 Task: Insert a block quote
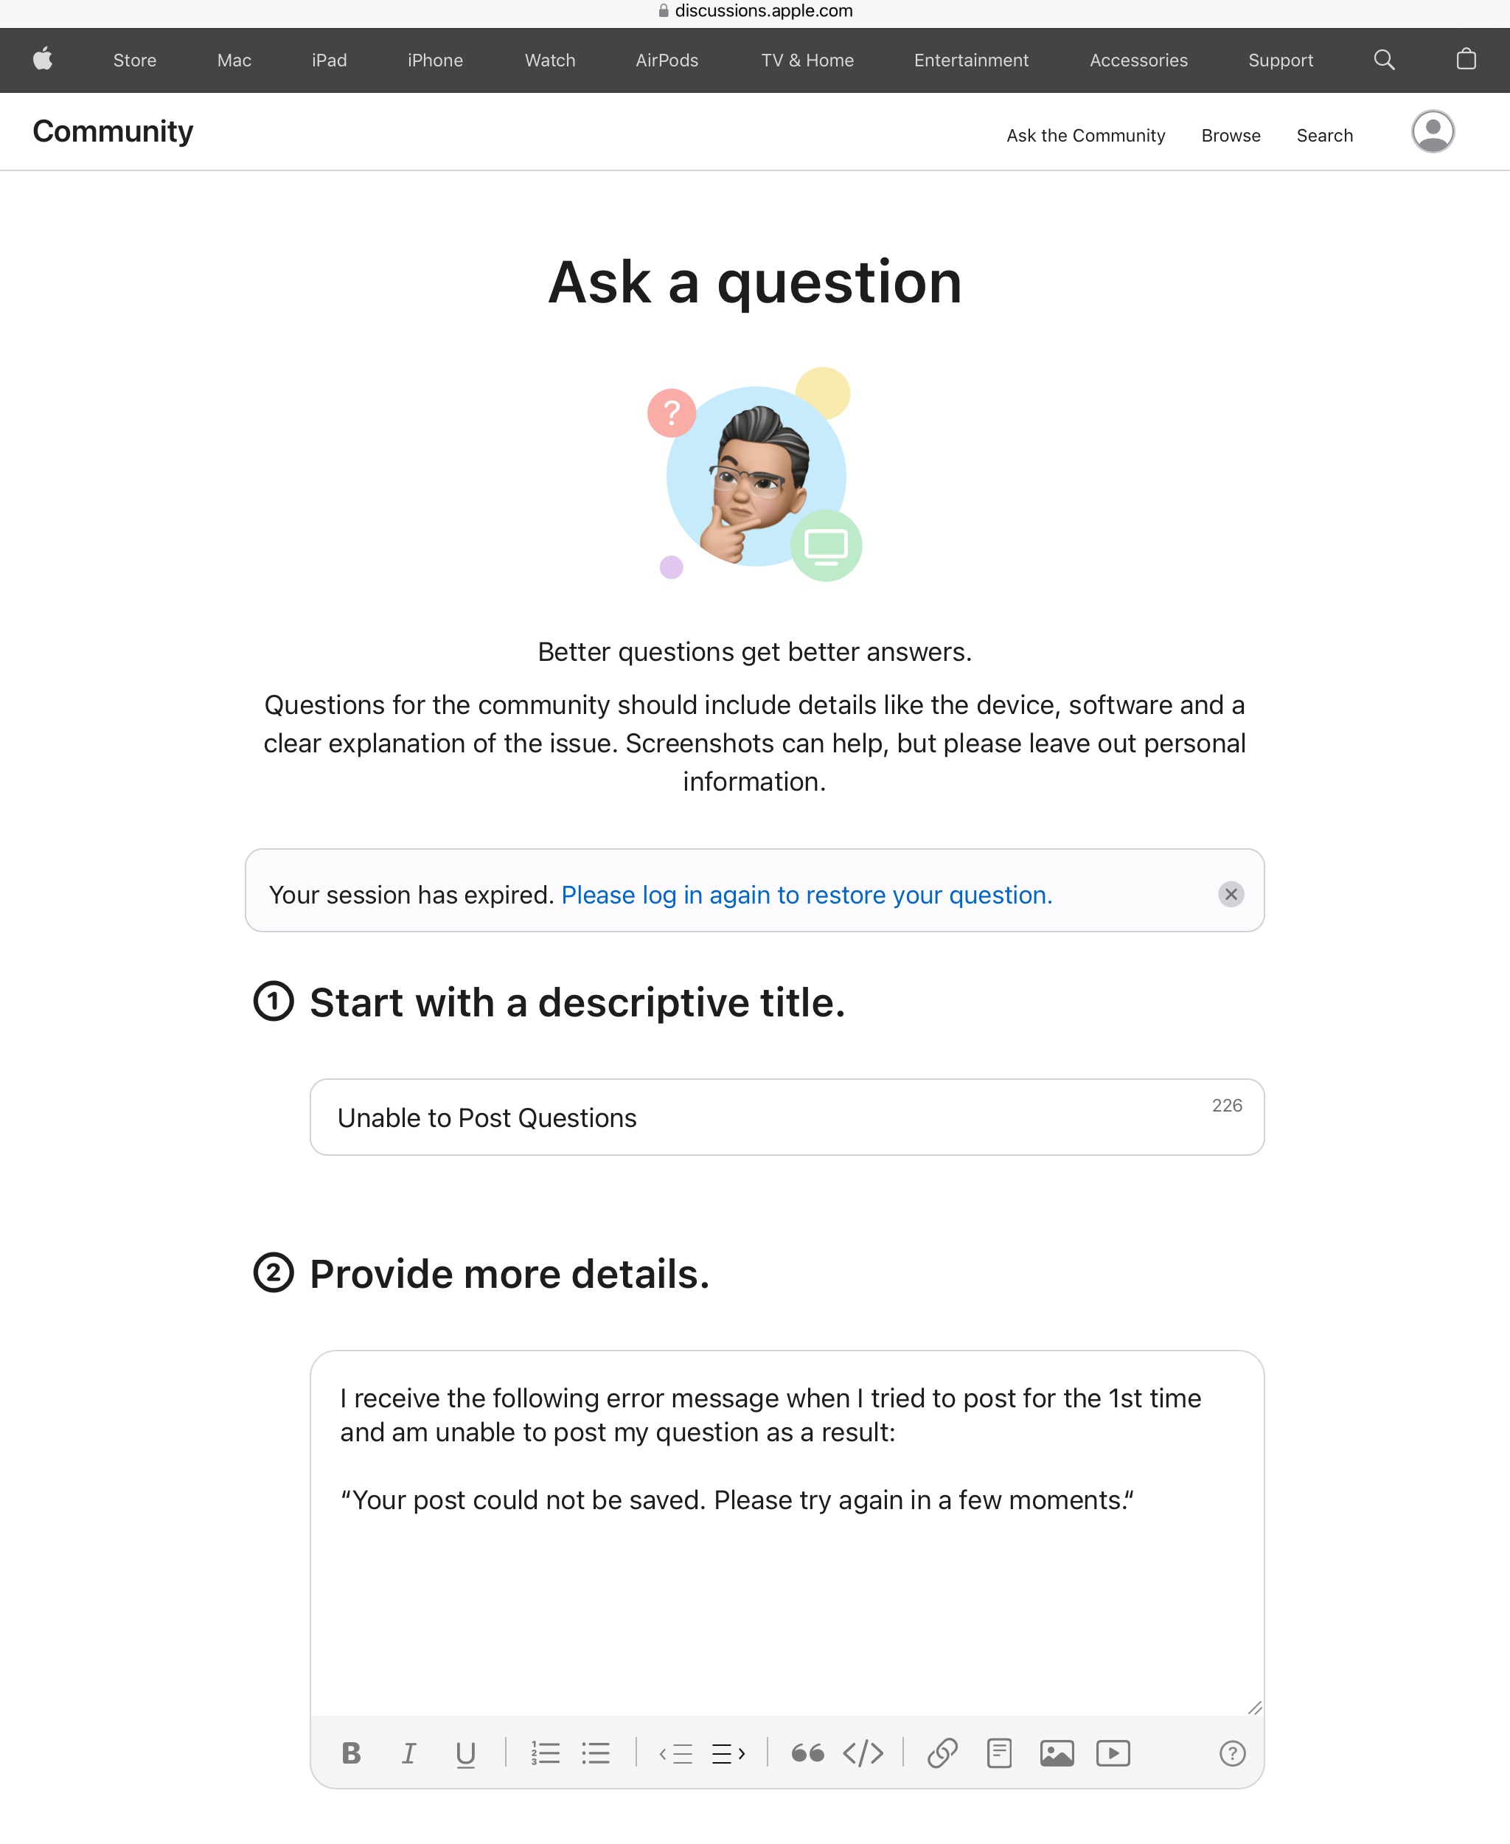[x=807, y=1753]
